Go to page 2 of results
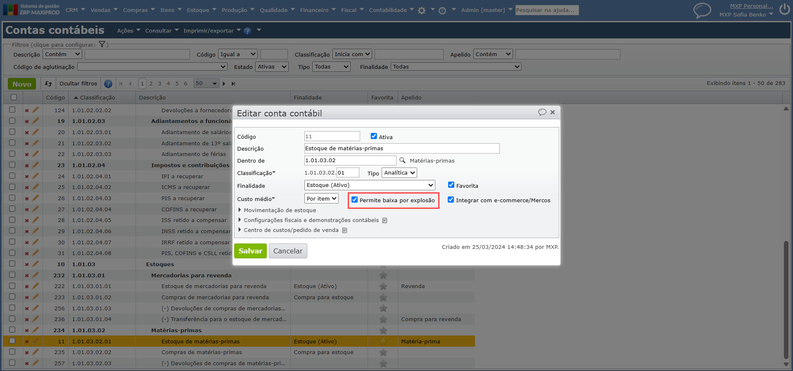This screenshot has width=793, height=371. point(151,84)
